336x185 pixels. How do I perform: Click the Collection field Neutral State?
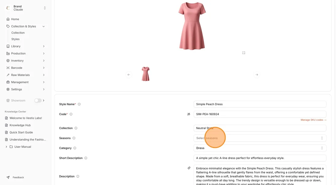pos(260,128)
